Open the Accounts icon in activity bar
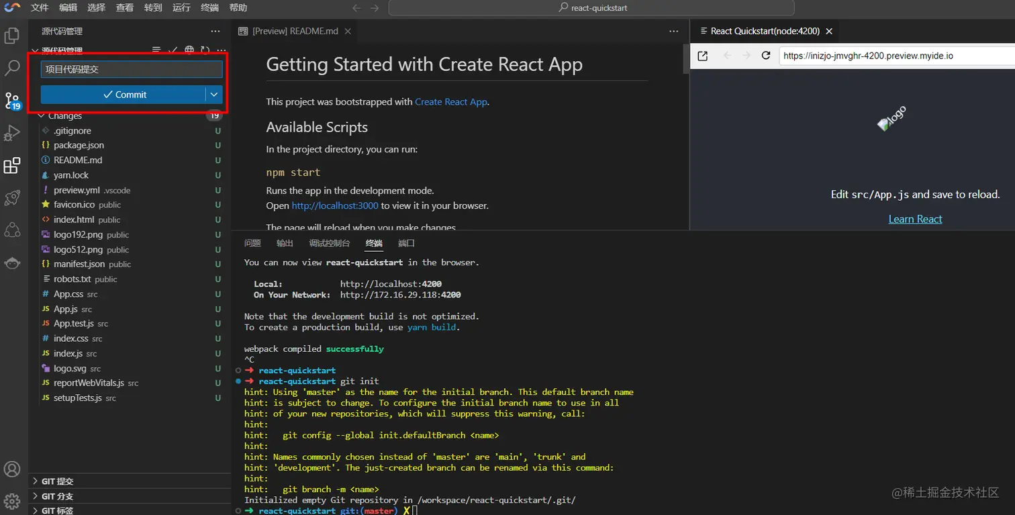Screen dimensions: 1015x515 [12, 469]
